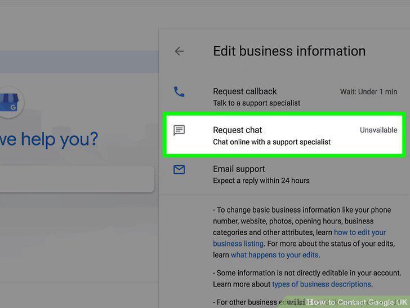The width and height of the screenshot is (410, 308).
Task: Click the 'Edit business information' heading
Action: [289, 51]
